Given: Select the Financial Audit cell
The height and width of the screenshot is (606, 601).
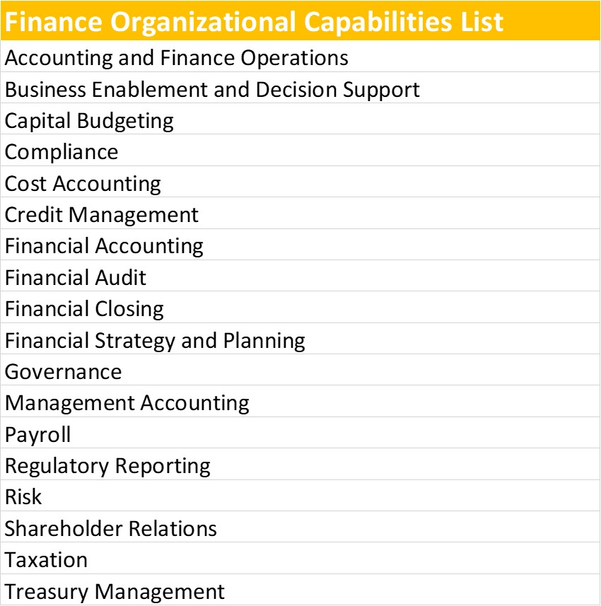Looking at the screenshot, I should click(x=76, y=277).
